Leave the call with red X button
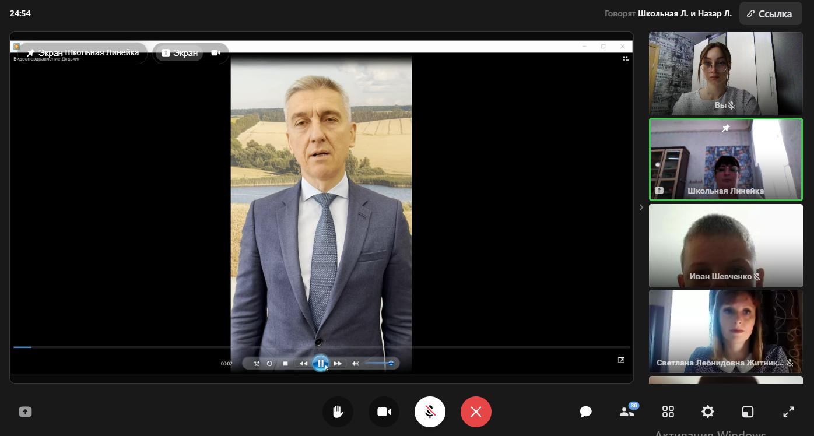 click(476, 412)
